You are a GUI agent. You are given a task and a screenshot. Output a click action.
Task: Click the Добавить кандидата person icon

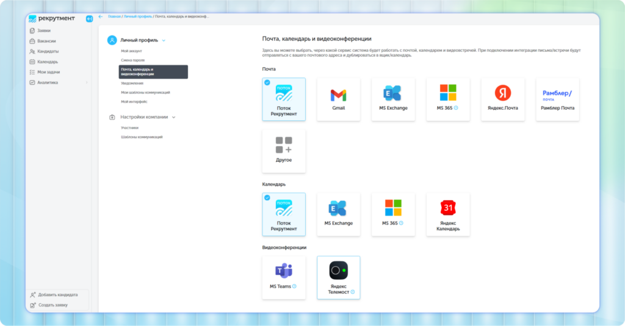pos(33,295)
